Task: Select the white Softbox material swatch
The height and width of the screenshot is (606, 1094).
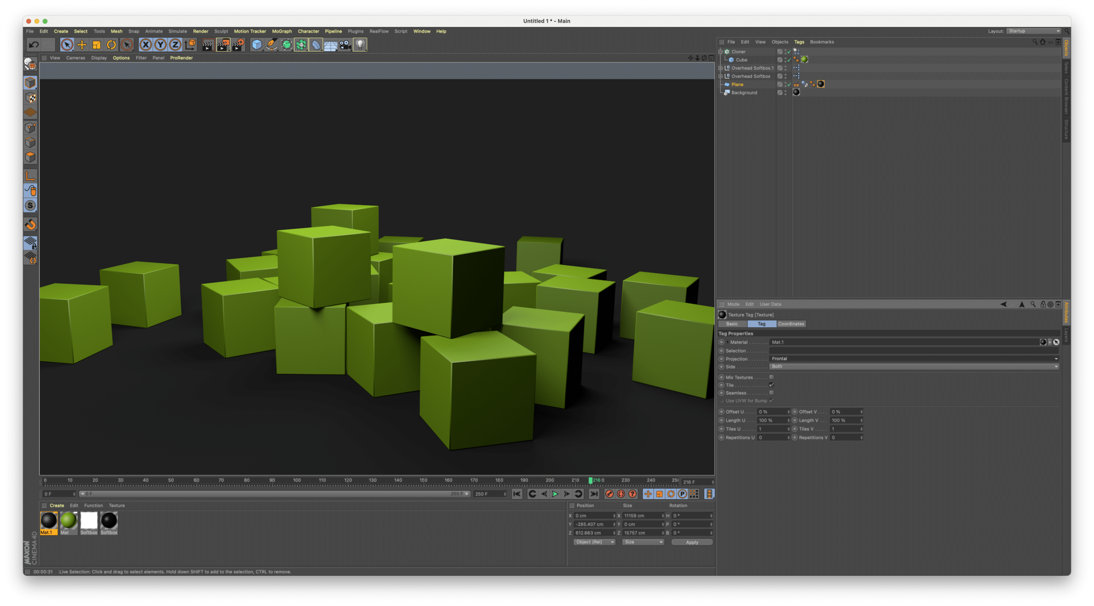Action: click(x=89, y=523)
